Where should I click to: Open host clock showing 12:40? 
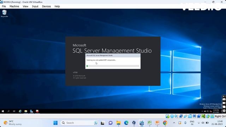pos(217,123)
